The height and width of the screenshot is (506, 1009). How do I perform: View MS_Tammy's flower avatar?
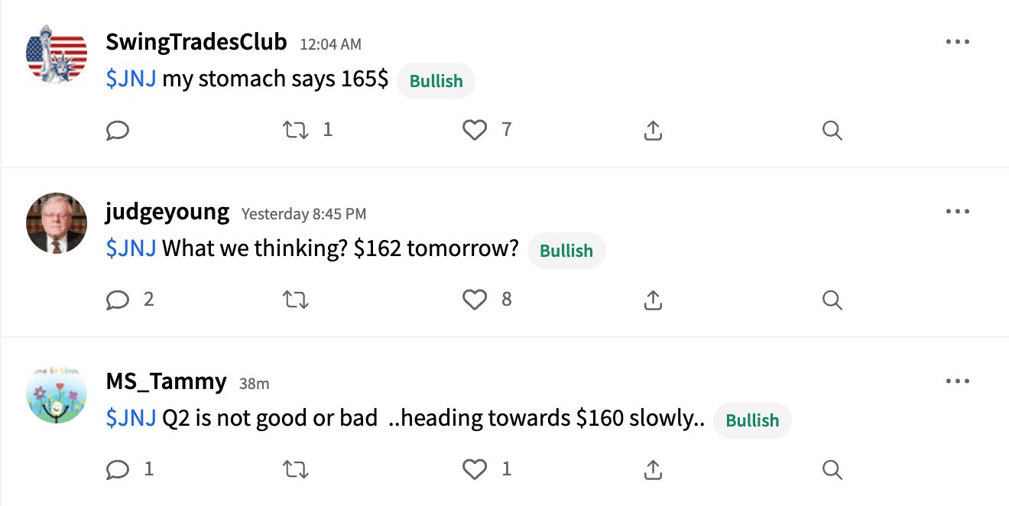pos(57,394)
